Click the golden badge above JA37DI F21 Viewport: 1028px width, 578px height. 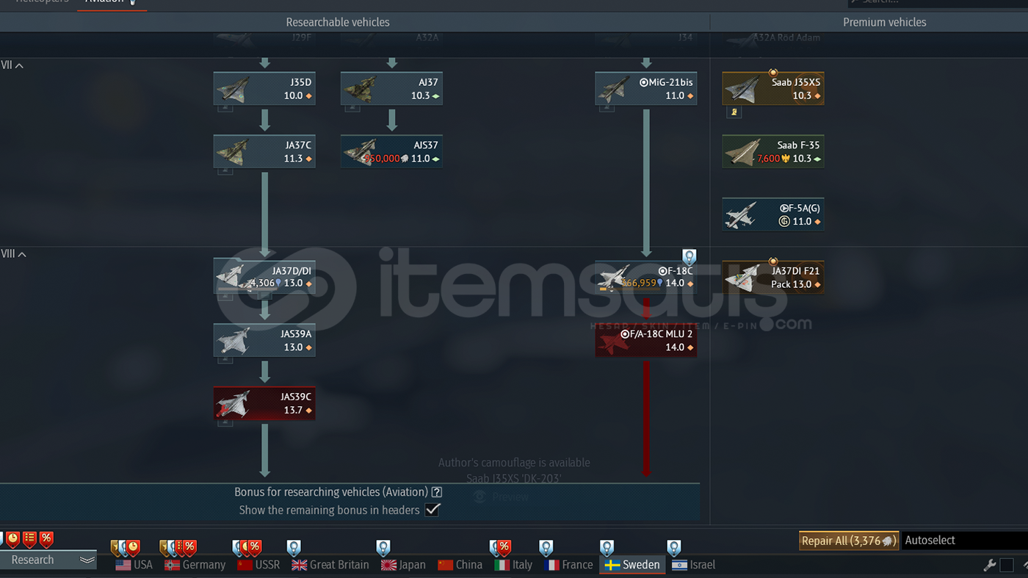coord(773,261)
